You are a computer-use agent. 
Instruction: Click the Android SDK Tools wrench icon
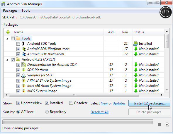(23, 44)
